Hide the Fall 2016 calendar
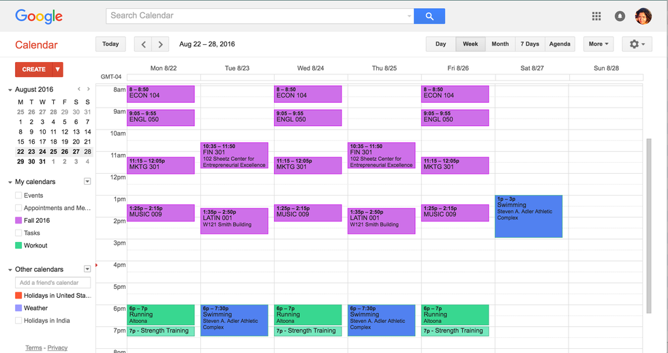The height and width of the screenshot is (353, 668). pyautogui.click(x=18, y=221)
